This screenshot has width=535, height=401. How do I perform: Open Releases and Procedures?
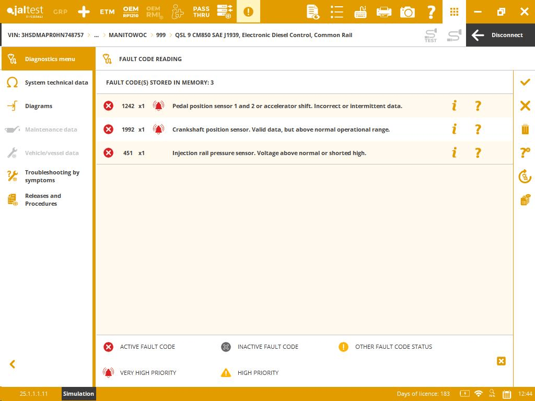[x=43, y=200]
